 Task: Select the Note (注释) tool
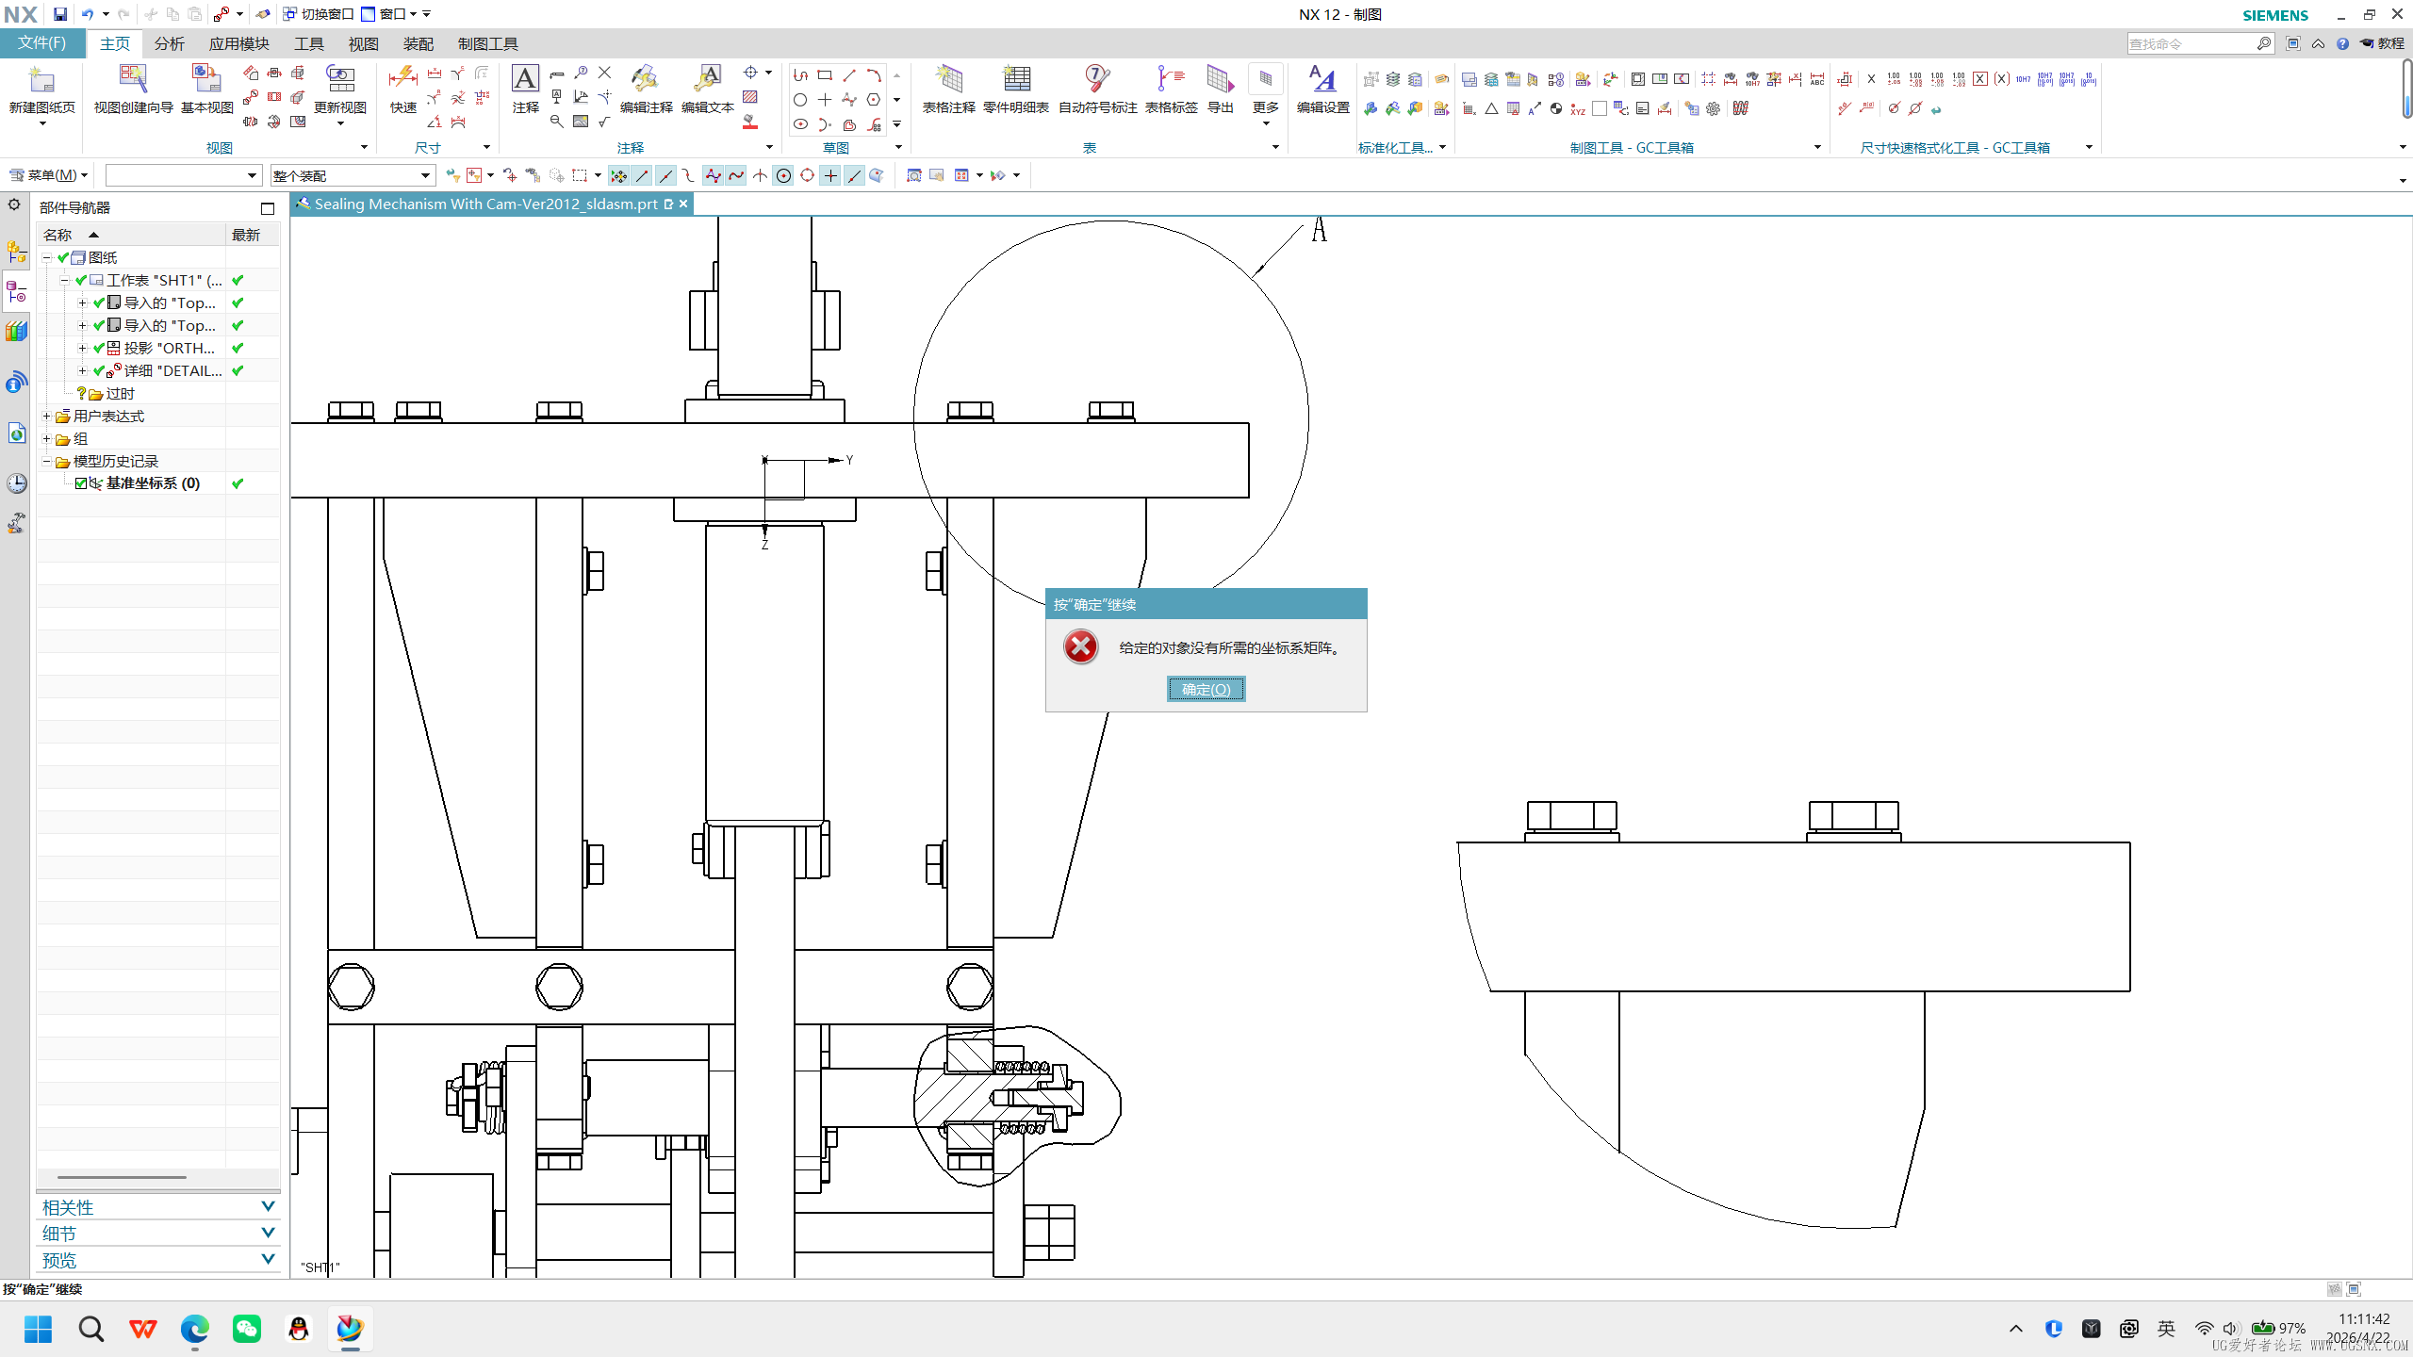click(525, 78)
